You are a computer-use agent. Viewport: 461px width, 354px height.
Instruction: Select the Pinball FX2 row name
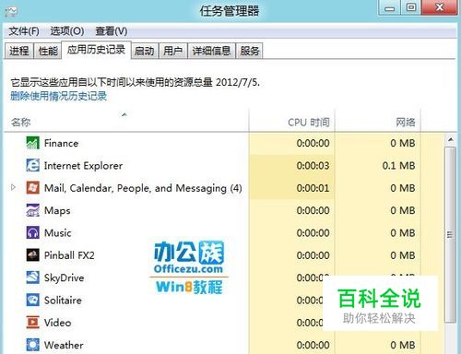coord(69,255)
